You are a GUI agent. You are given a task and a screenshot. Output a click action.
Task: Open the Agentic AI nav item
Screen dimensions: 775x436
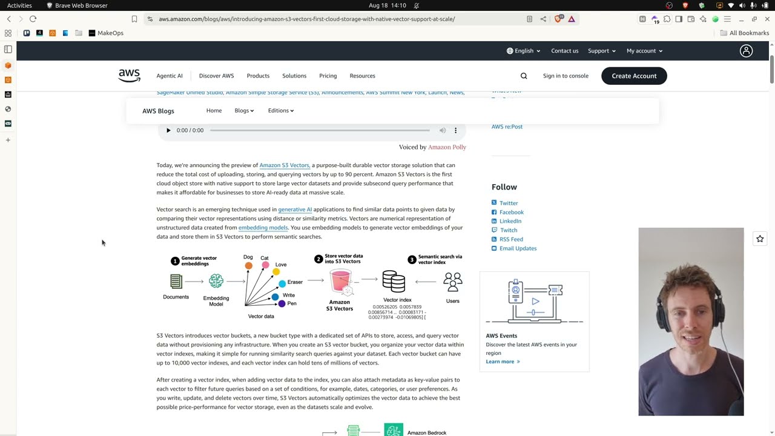tap(170, 76)
